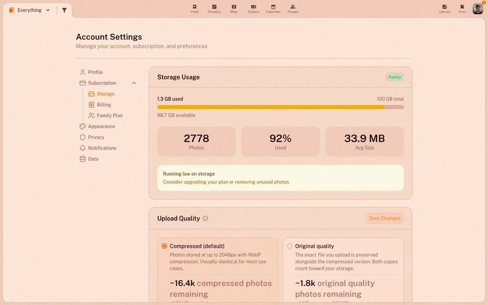The width and height of the screenshot is (488, 305).
Task: Click the '1.3 GB used' text
Action: tap(170, 99)
